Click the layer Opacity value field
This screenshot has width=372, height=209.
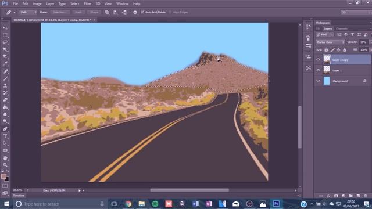coord(363,42)
